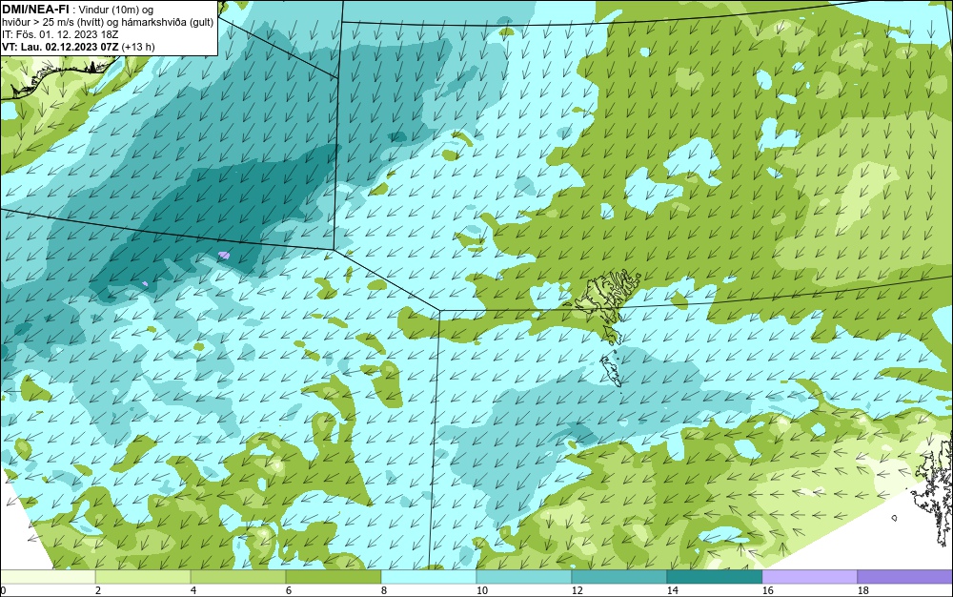This screenshot has width=953, height=597.
Task: Click the southernmost Faroe island (Suðuroy) outline
Action: tap(611, 371)
